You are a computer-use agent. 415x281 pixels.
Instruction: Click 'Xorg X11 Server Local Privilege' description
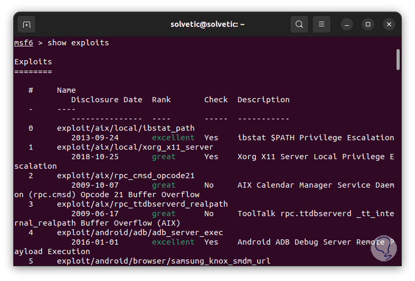pyautogui.click(x=311, y=157)
